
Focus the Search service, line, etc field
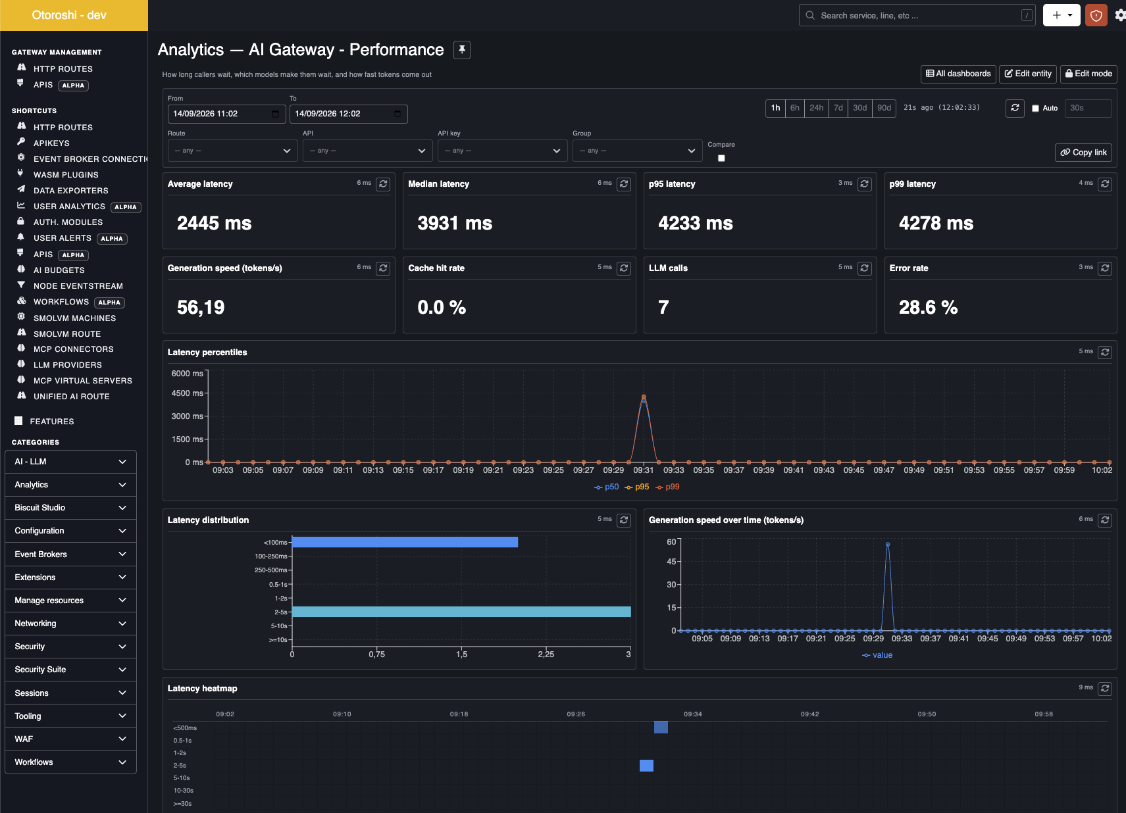pos(917,15)
